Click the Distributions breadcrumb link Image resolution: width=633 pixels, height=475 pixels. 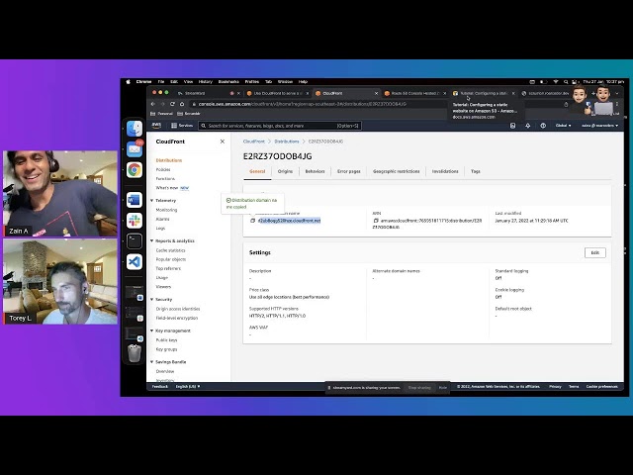coord(287,142)
